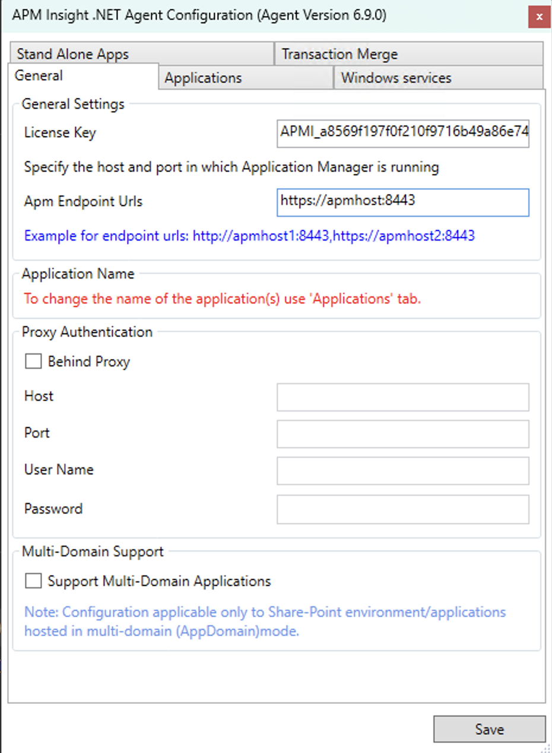Enable the Behind Proxy checkbox
This screenshot has width=552, height=753.
[33, 361]
